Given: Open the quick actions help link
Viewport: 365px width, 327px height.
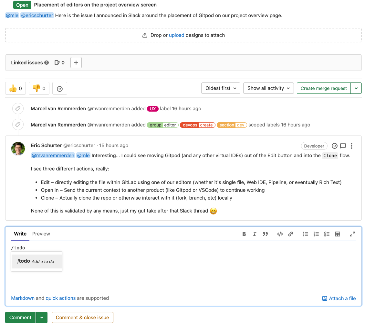Looking at the screenshot, I should [60, 298].
